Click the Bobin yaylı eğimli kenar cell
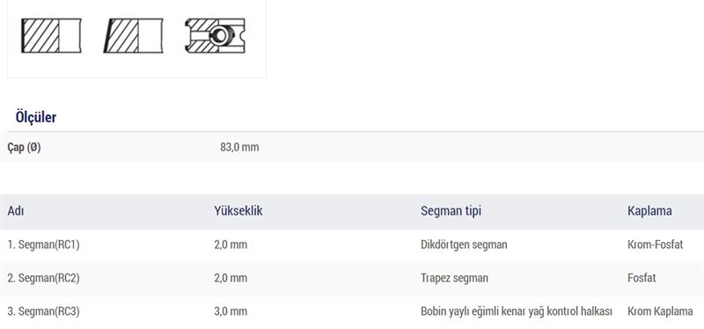704x329 pixels. [x=517, y=311]
